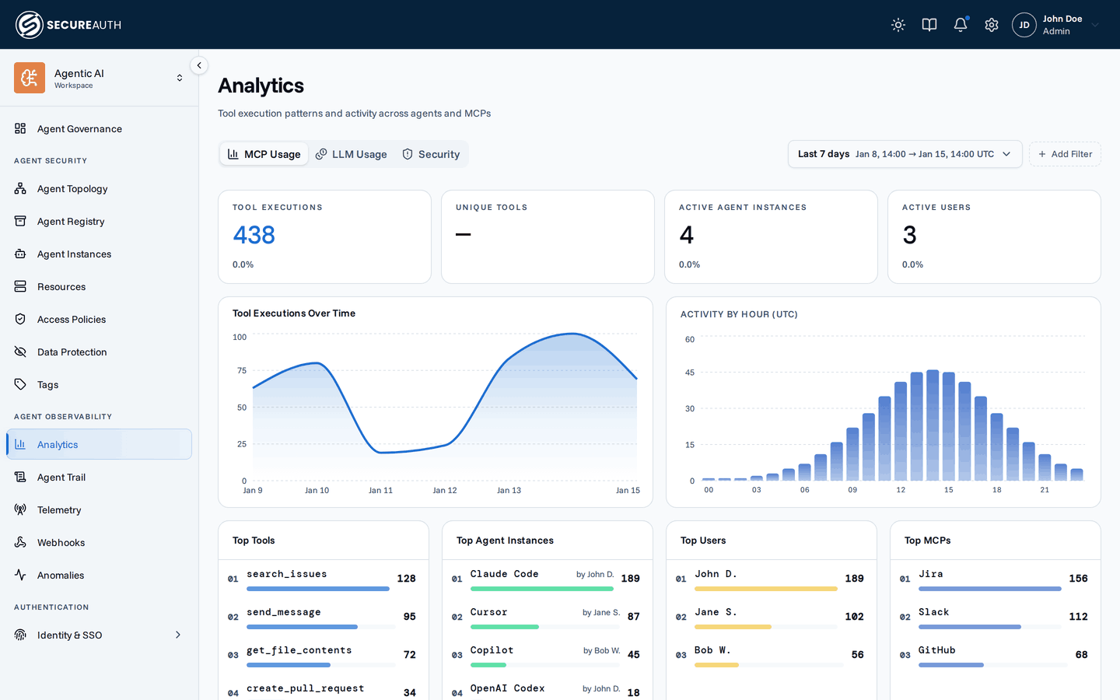
Task: Click the Agent Topology icon
Action: [20, 188]
